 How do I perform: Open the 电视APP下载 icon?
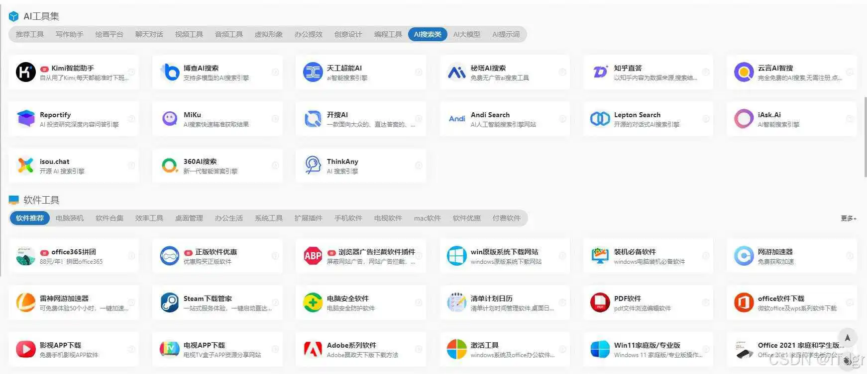point(170,349)
